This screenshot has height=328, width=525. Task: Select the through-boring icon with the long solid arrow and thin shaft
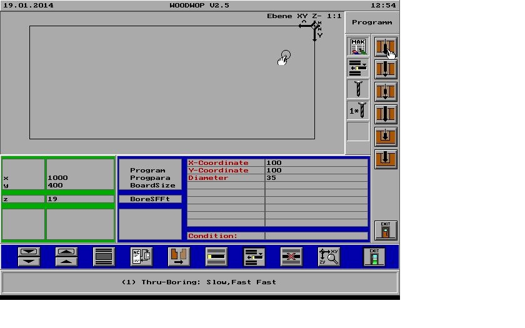pos(386,69)
